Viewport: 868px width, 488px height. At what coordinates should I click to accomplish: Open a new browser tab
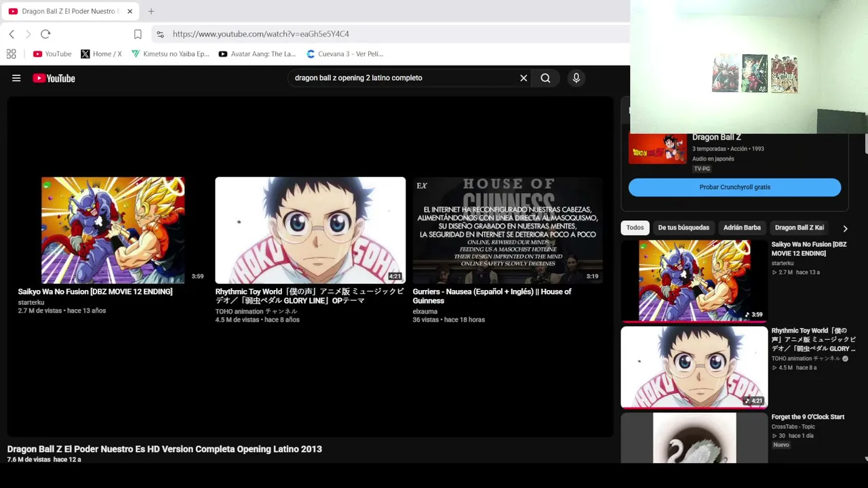(151, 12)
